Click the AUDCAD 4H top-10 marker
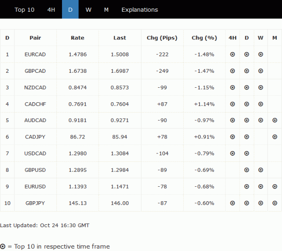 pyautogui.click(x=233, y=120)
